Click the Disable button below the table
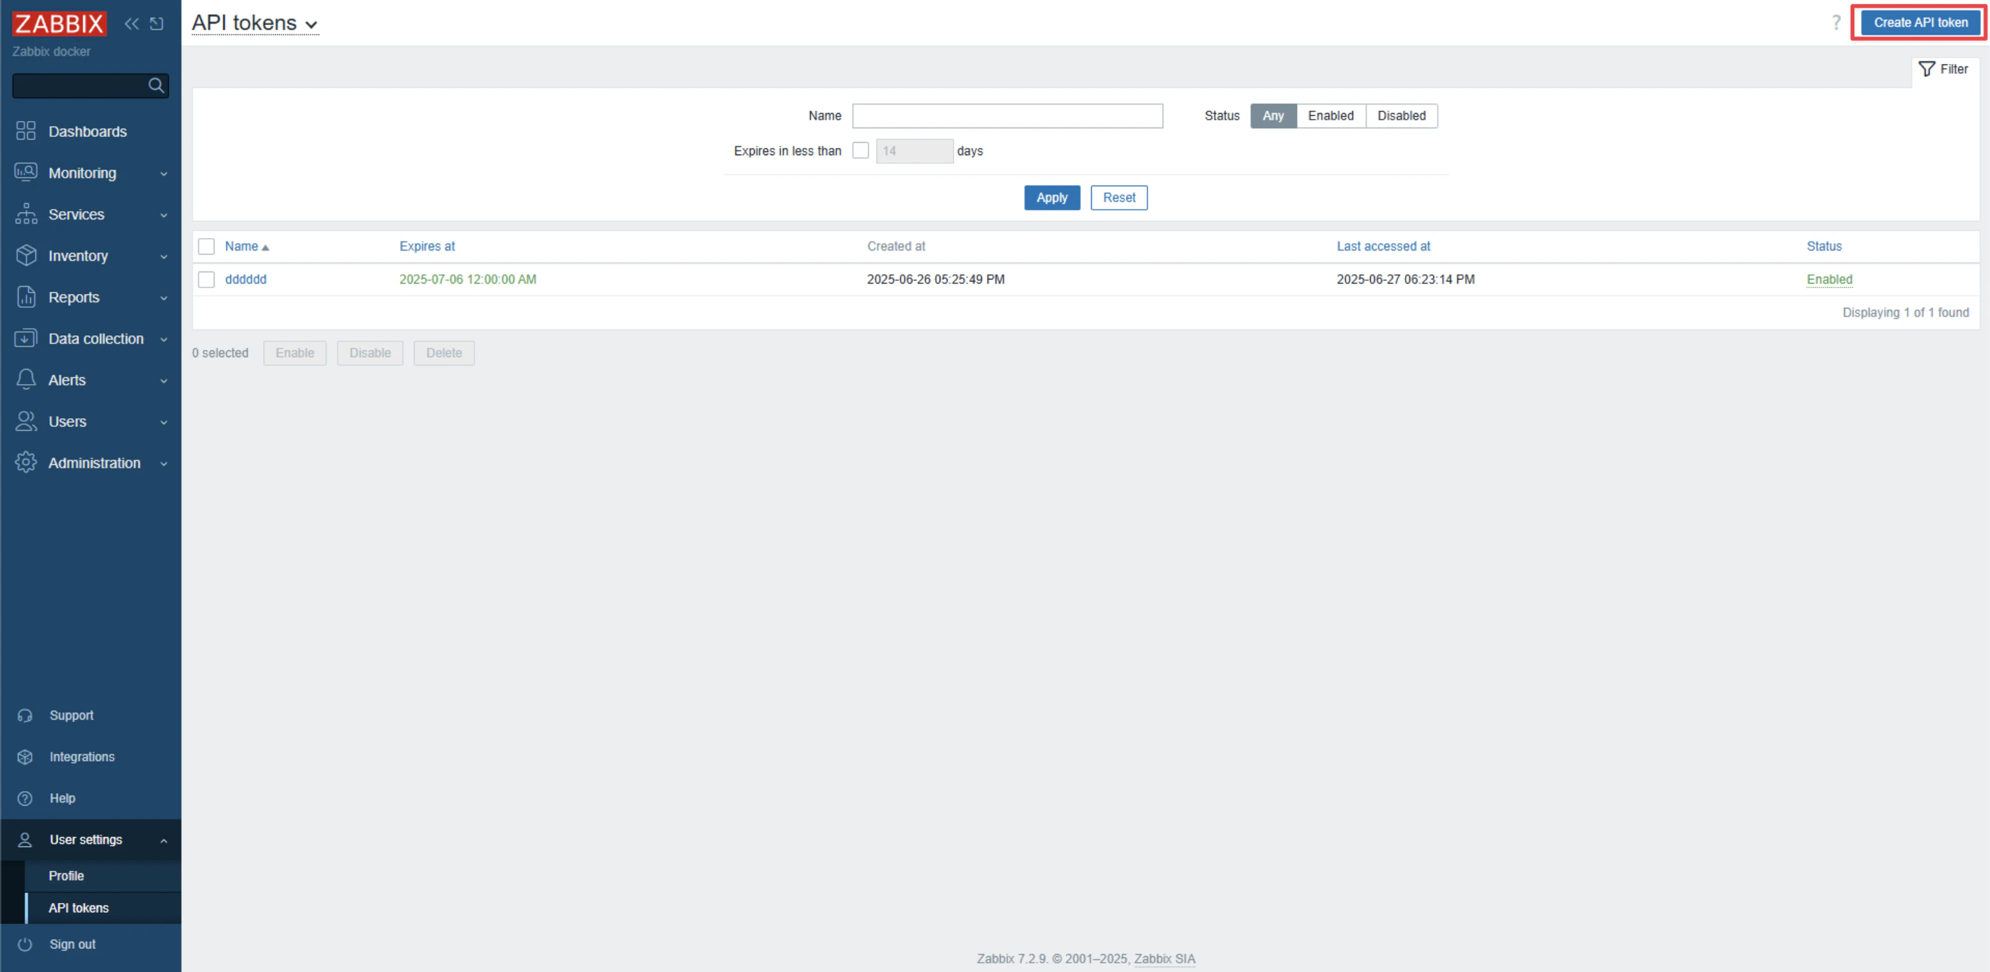Viewport: 1990px width, 972px height. point(370,352)
